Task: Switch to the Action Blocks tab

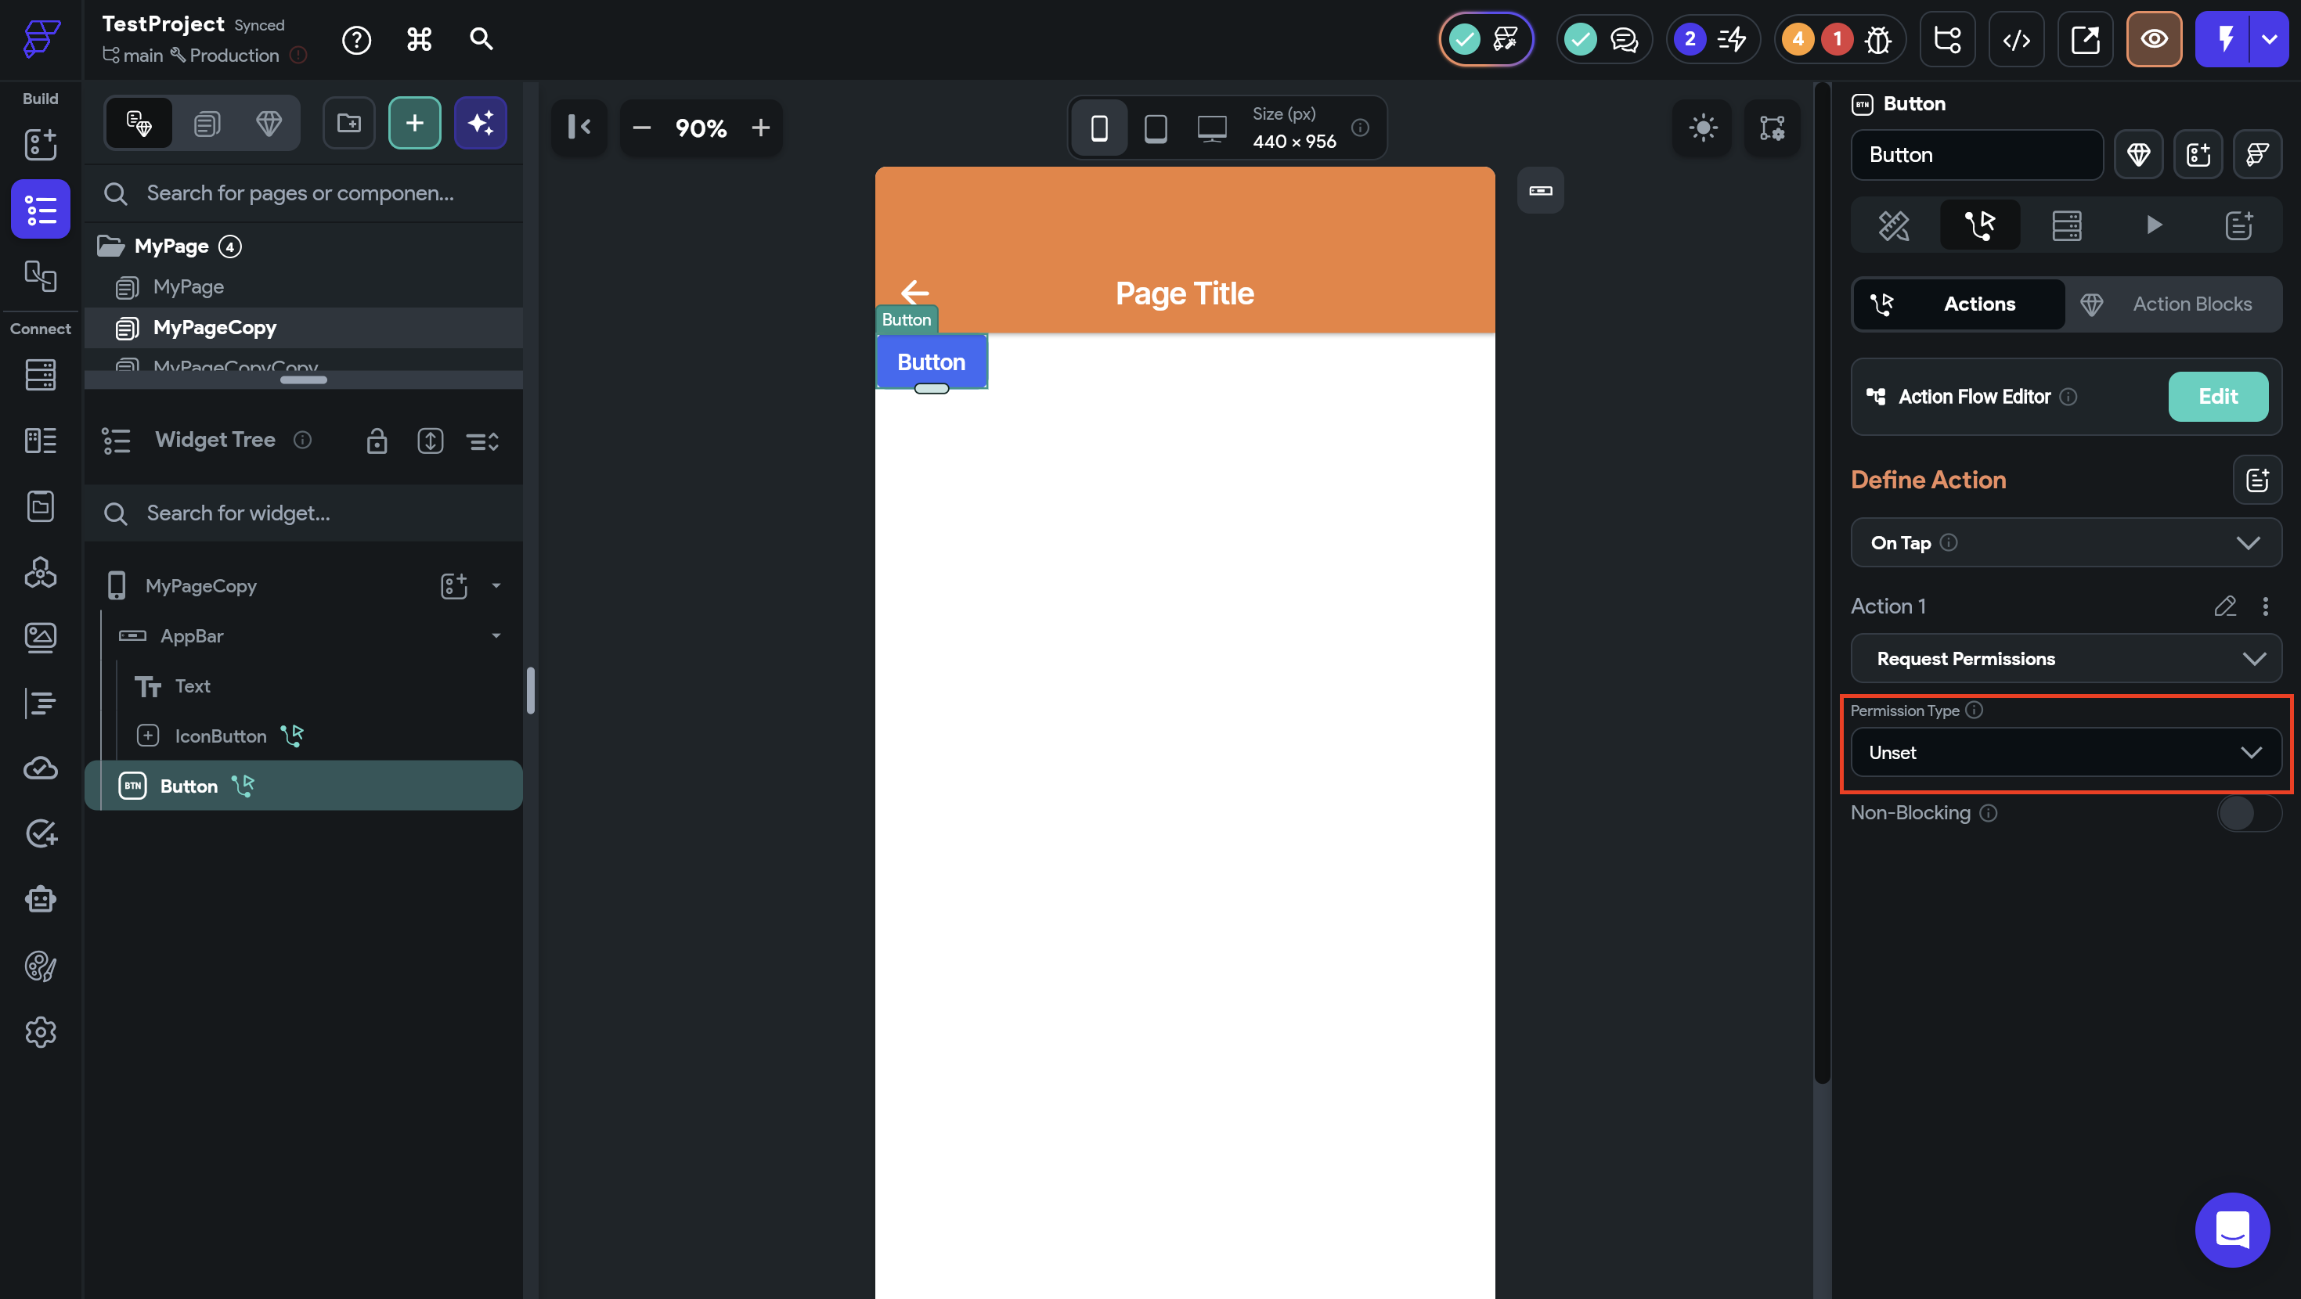Action: (2173, 304)
